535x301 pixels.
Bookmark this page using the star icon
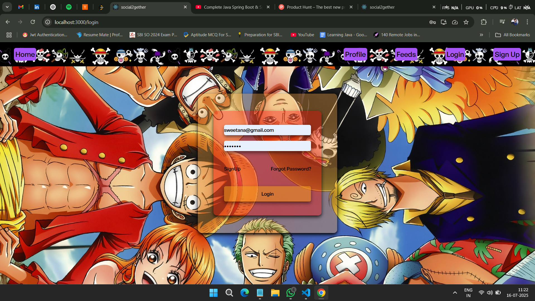tap(466, 22)
